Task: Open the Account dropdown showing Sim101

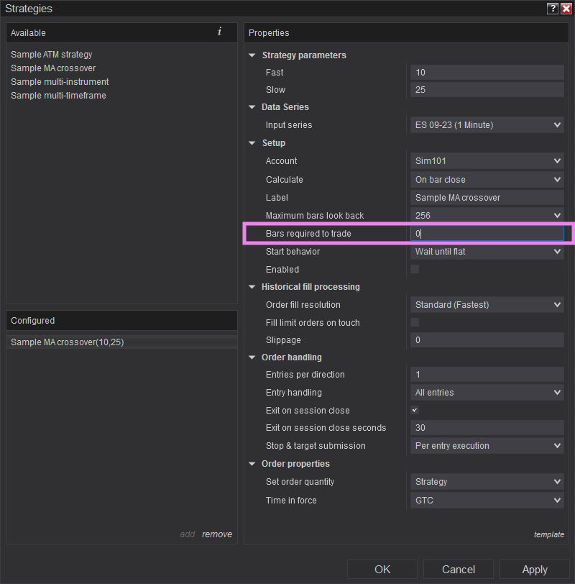Action: click(487, 161)
